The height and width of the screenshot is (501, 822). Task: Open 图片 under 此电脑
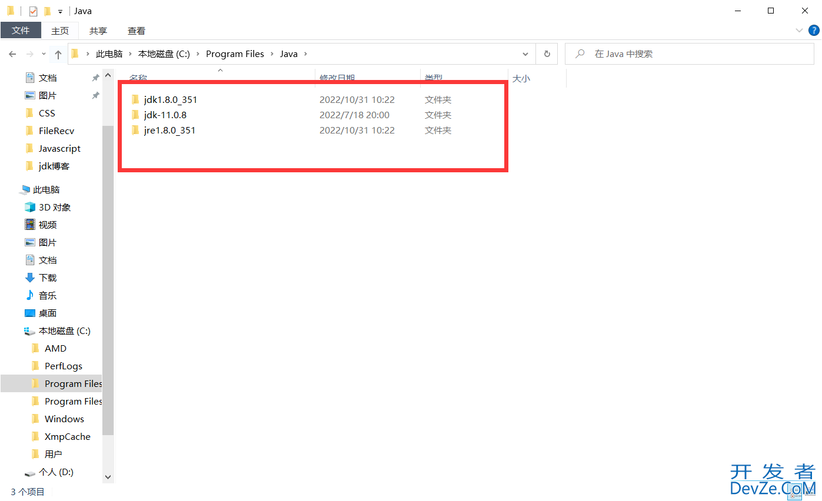click(48, 242)
